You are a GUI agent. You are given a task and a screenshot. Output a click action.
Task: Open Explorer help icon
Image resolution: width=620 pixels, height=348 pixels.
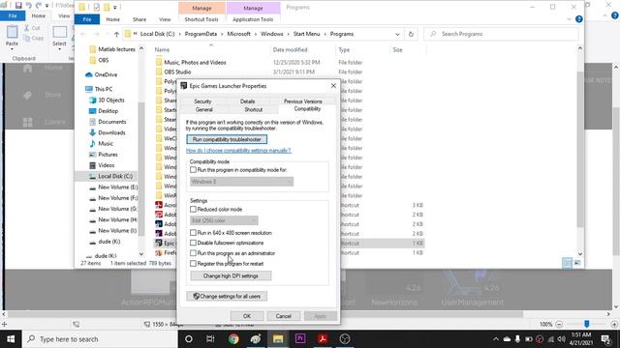tap(579, 19)
